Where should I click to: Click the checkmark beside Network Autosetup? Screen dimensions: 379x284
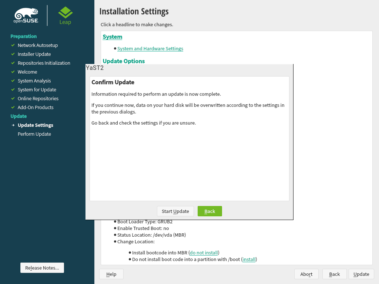click(x=13, y=45)
